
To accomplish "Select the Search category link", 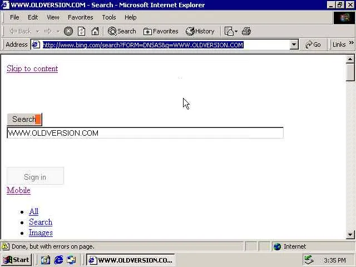I will (x=41, y=222).
